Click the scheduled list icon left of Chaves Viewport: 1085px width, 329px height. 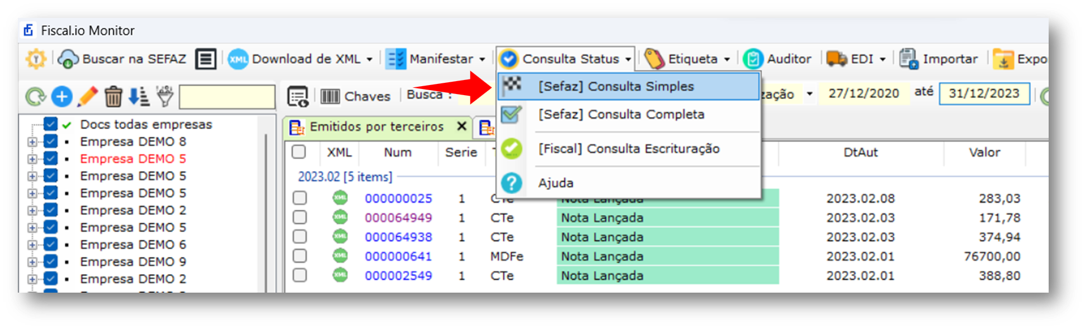coord(298,96)
